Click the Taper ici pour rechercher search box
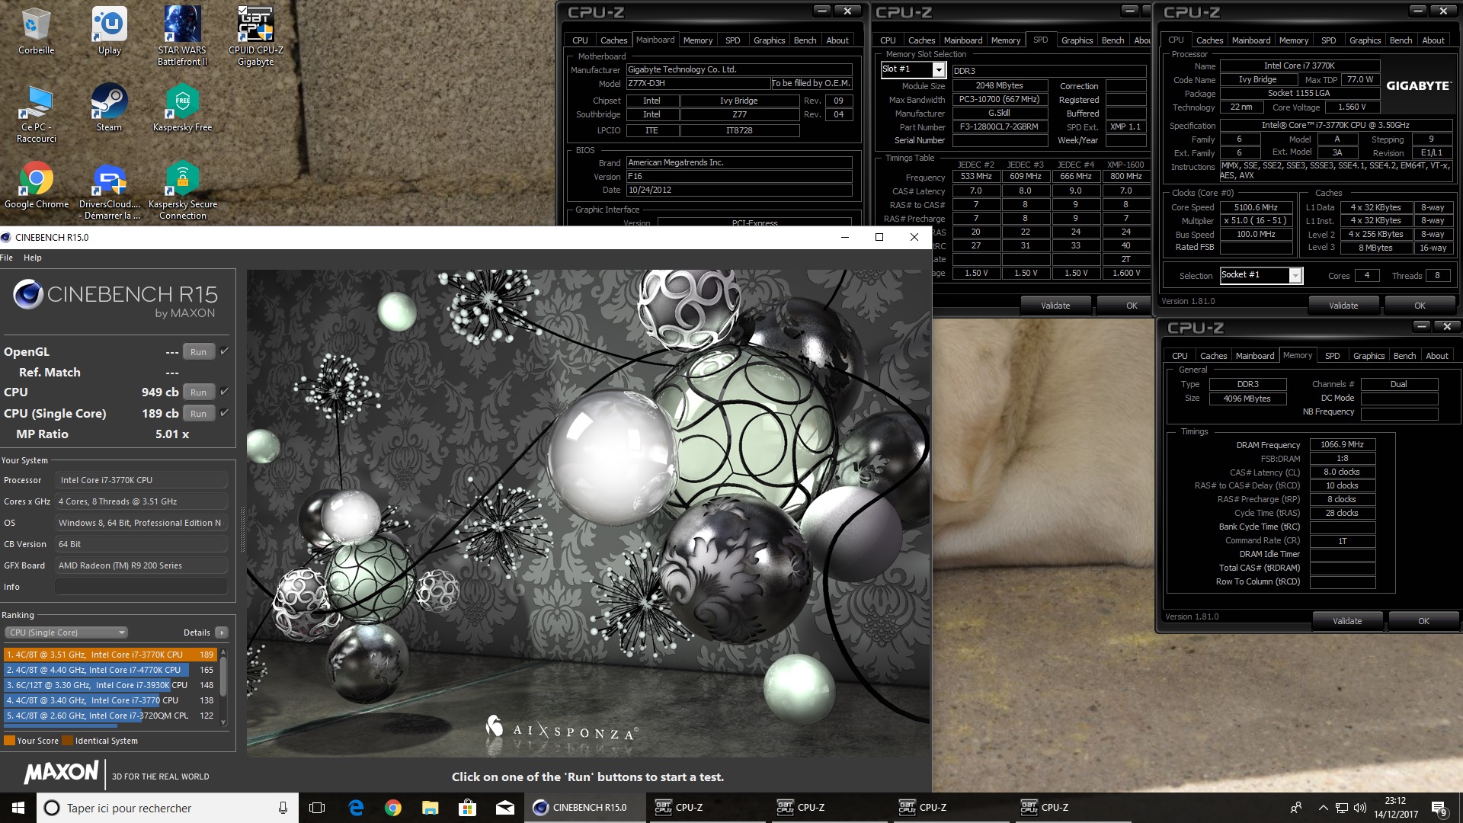The height and width of the screenshot is (823, 1463). 166,808
